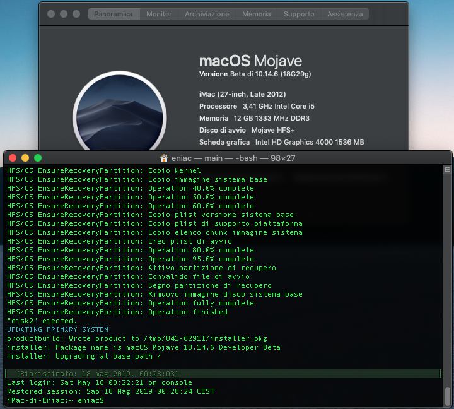Click 'Intel HD Graphics 4000 1536 MB' text
The width and height of the screenshot is (454, 409).
[310, 142]
